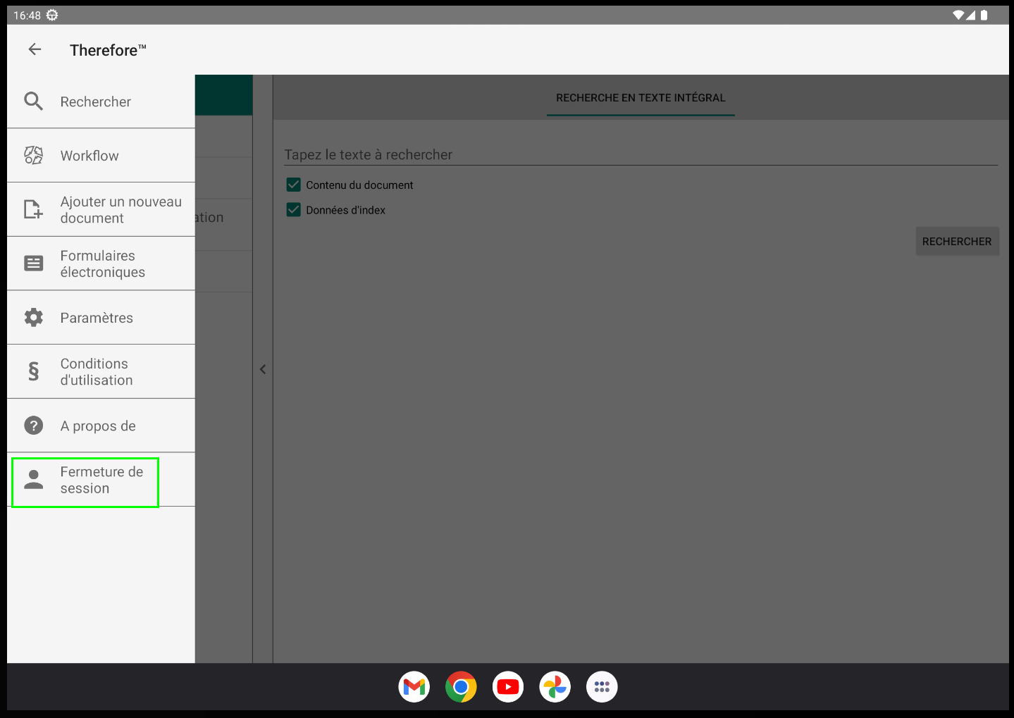Click the section sign icon for Conditions

coord(33,371)
